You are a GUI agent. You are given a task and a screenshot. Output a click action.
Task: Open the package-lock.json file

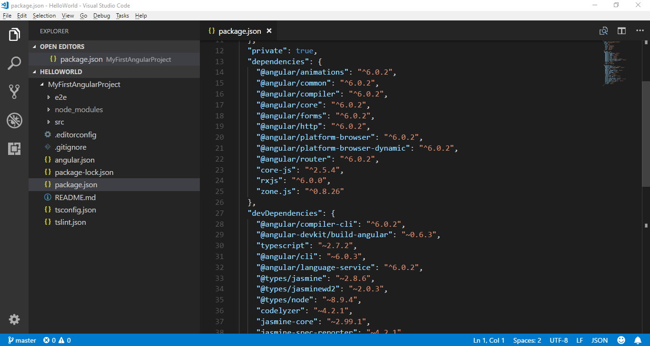pos(114,172)
